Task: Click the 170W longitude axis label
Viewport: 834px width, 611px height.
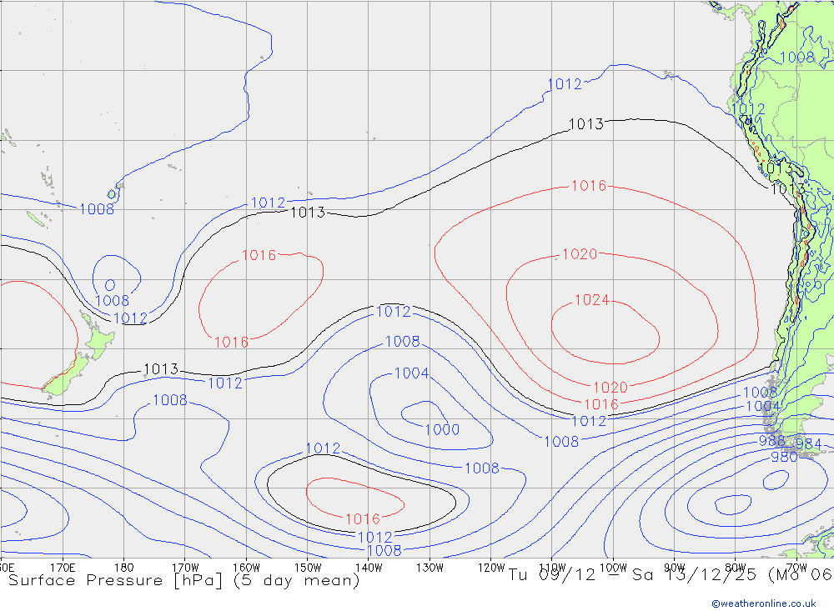Action: tap(185, 568)
